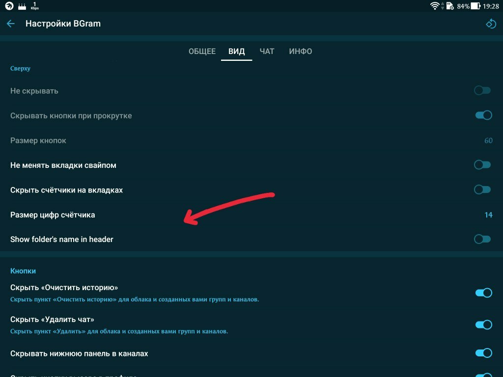Tap the 19:28 clock in status bar
Image resolution: width=503 pixels, height=377 pixels.
[491, 6]
